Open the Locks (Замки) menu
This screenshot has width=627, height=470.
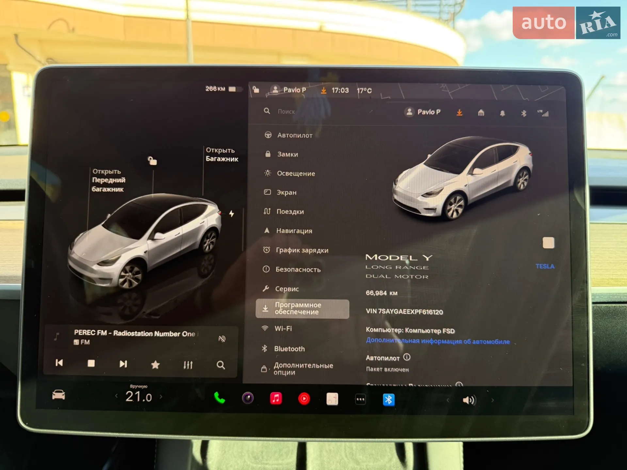(x=281, y=154)
